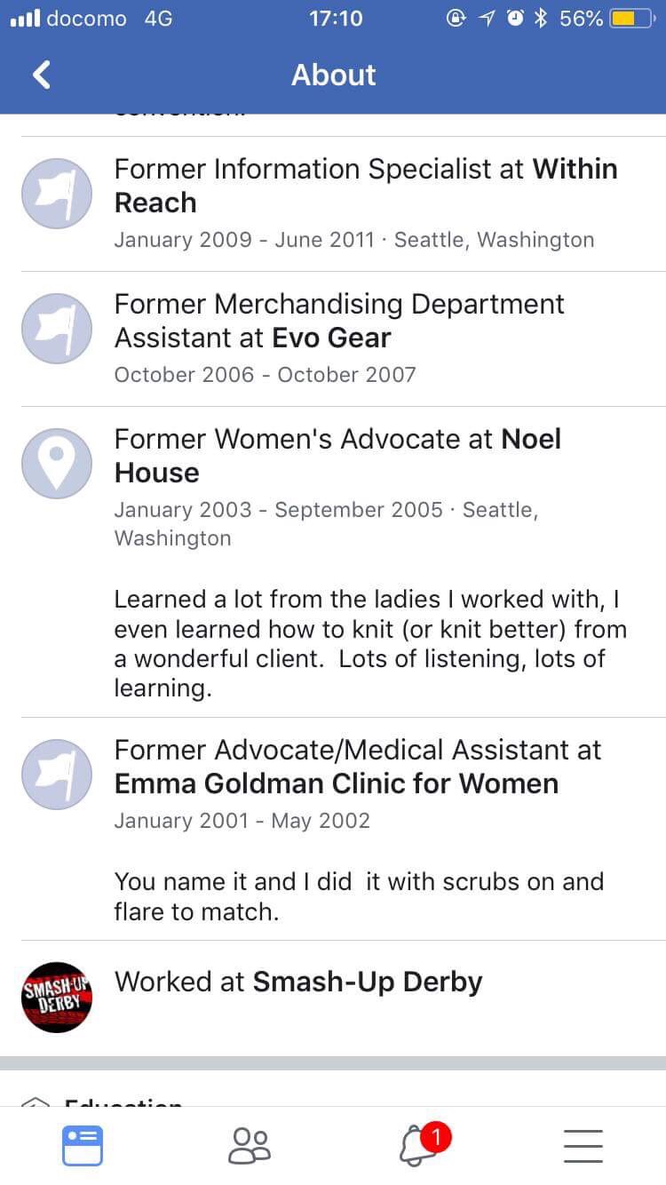Image resolution: width=666 pixels, height=1185 pixels.
Task: Tap the back arrow in the About header
Action: pos(42,76)
